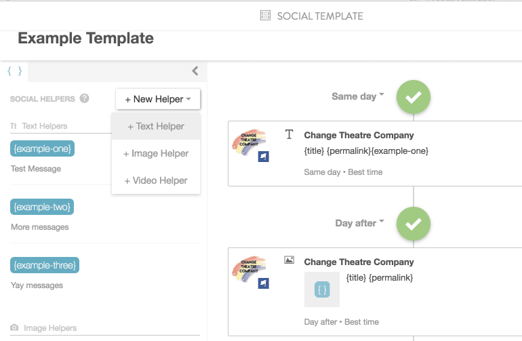Choose Image Helper from the menu
This screenshot has height=341, width=522.
point(156,153)
